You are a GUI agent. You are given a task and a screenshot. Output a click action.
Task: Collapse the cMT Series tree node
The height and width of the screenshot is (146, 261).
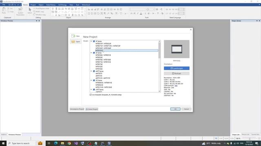tap(91, 90)
